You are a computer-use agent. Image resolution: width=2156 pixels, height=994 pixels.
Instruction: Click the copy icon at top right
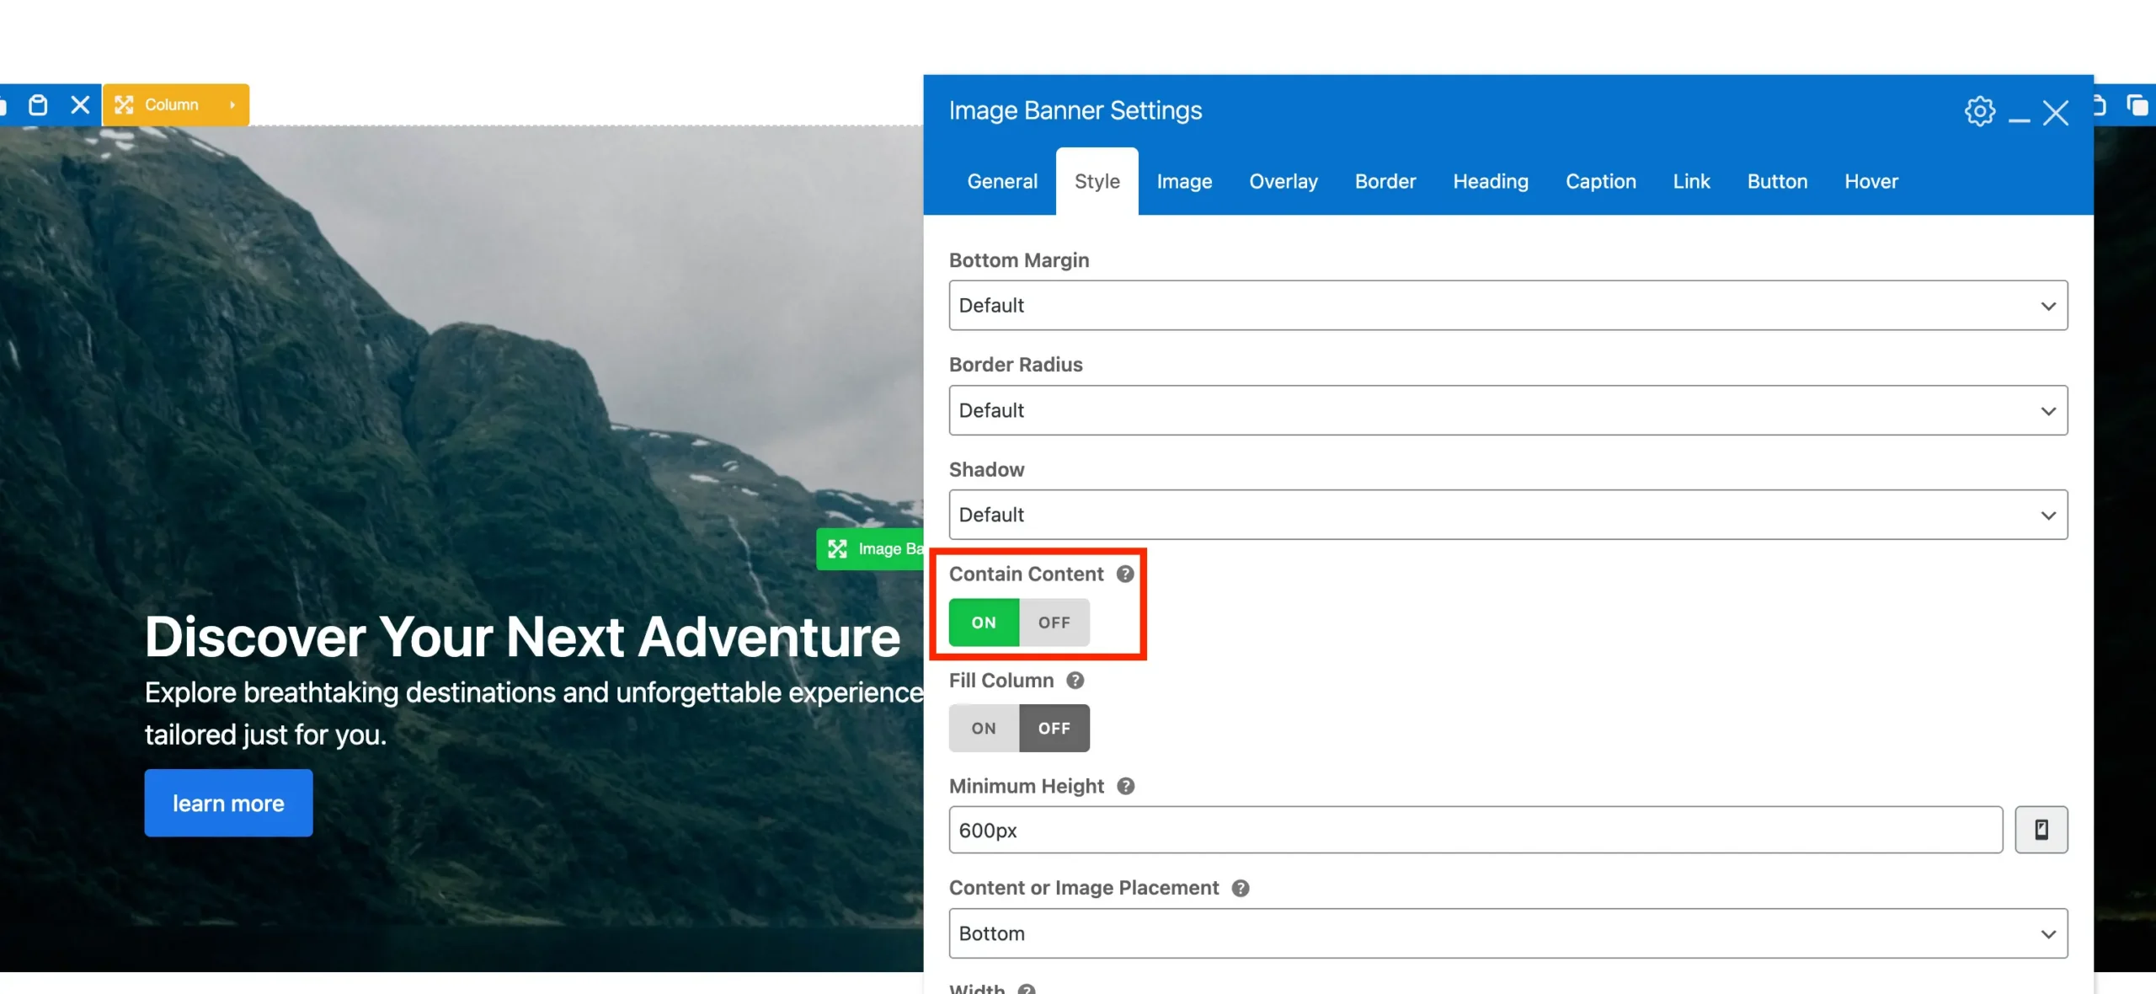2137,104
